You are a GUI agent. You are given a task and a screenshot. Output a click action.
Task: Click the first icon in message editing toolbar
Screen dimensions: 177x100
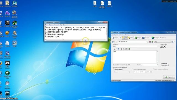[x=114, y=49]
